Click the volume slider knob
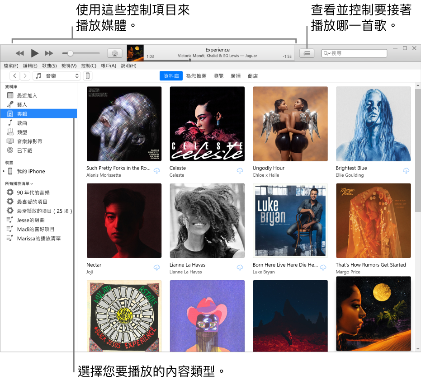Viewport: 421px width, 380px height. pyautogui.click(x=70, y=53)
